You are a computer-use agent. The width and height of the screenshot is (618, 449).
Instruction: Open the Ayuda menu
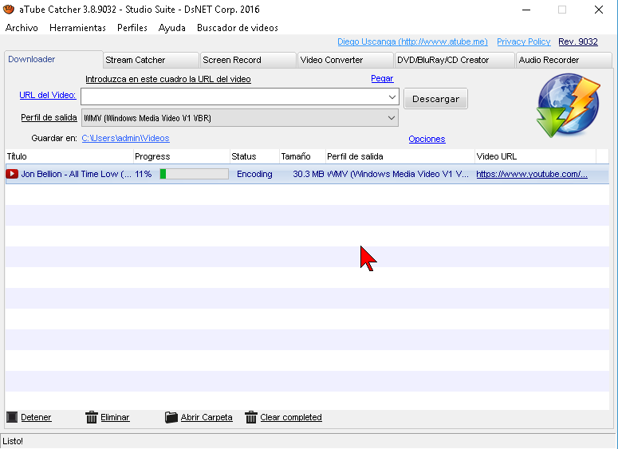tap(171, 28)
